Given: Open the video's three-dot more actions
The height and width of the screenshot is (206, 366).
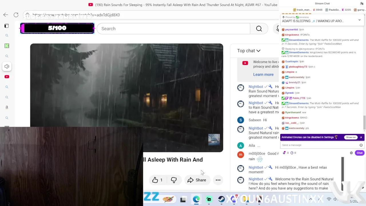Looking at the screenshot, I should pos(218,180).
